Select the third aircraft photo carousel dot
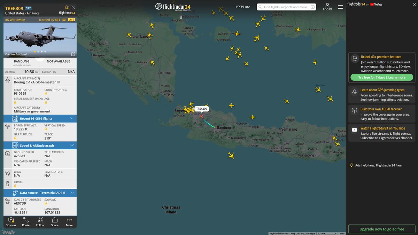 click(41, 52)
